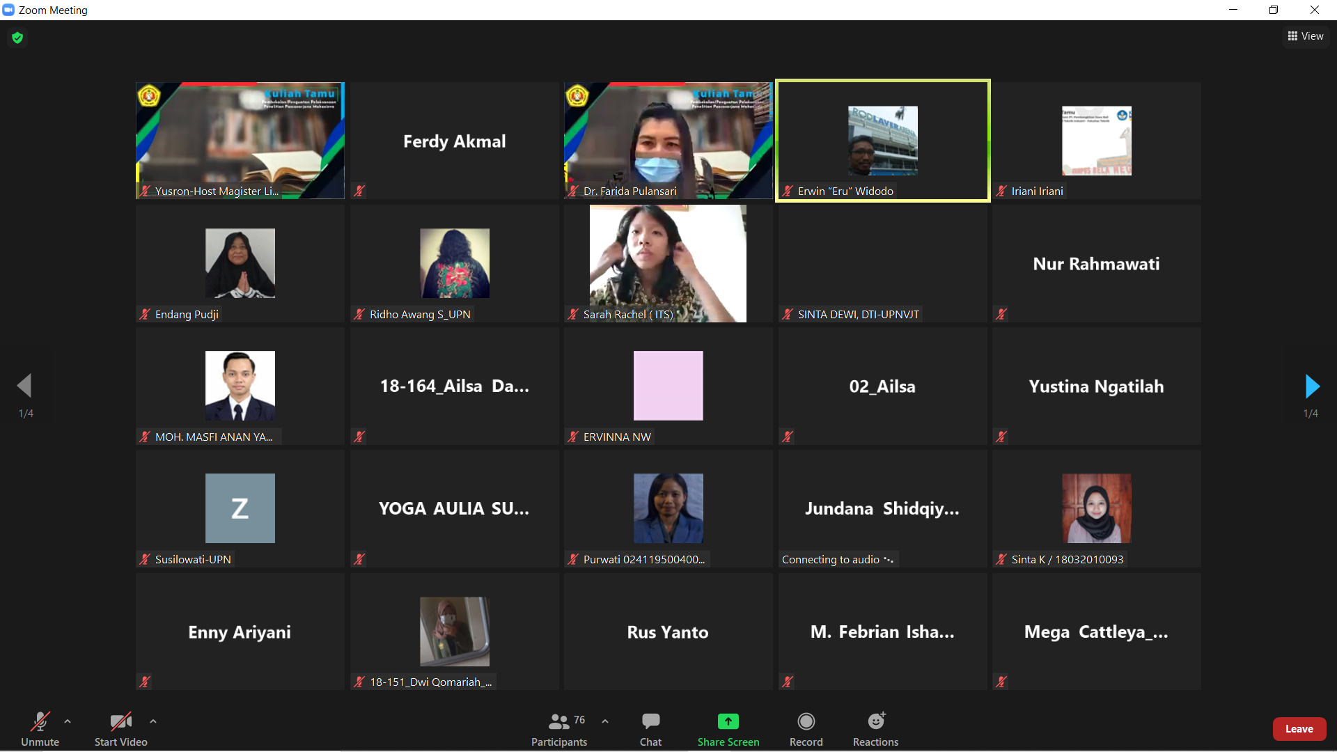
Task: Click the Leave meeting button
Action: 1299,729
